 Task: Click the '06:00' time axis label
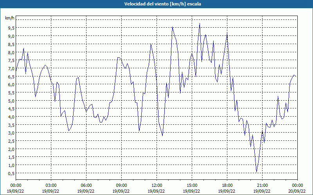[86, 186]
